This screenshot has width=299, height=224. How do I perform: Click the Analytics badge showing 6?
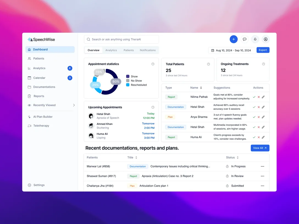pos(70,68)
